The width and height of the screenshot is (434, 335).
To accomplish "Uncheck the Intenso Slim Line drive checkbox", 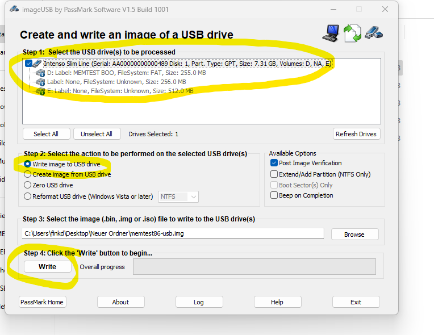I will 28,64.
